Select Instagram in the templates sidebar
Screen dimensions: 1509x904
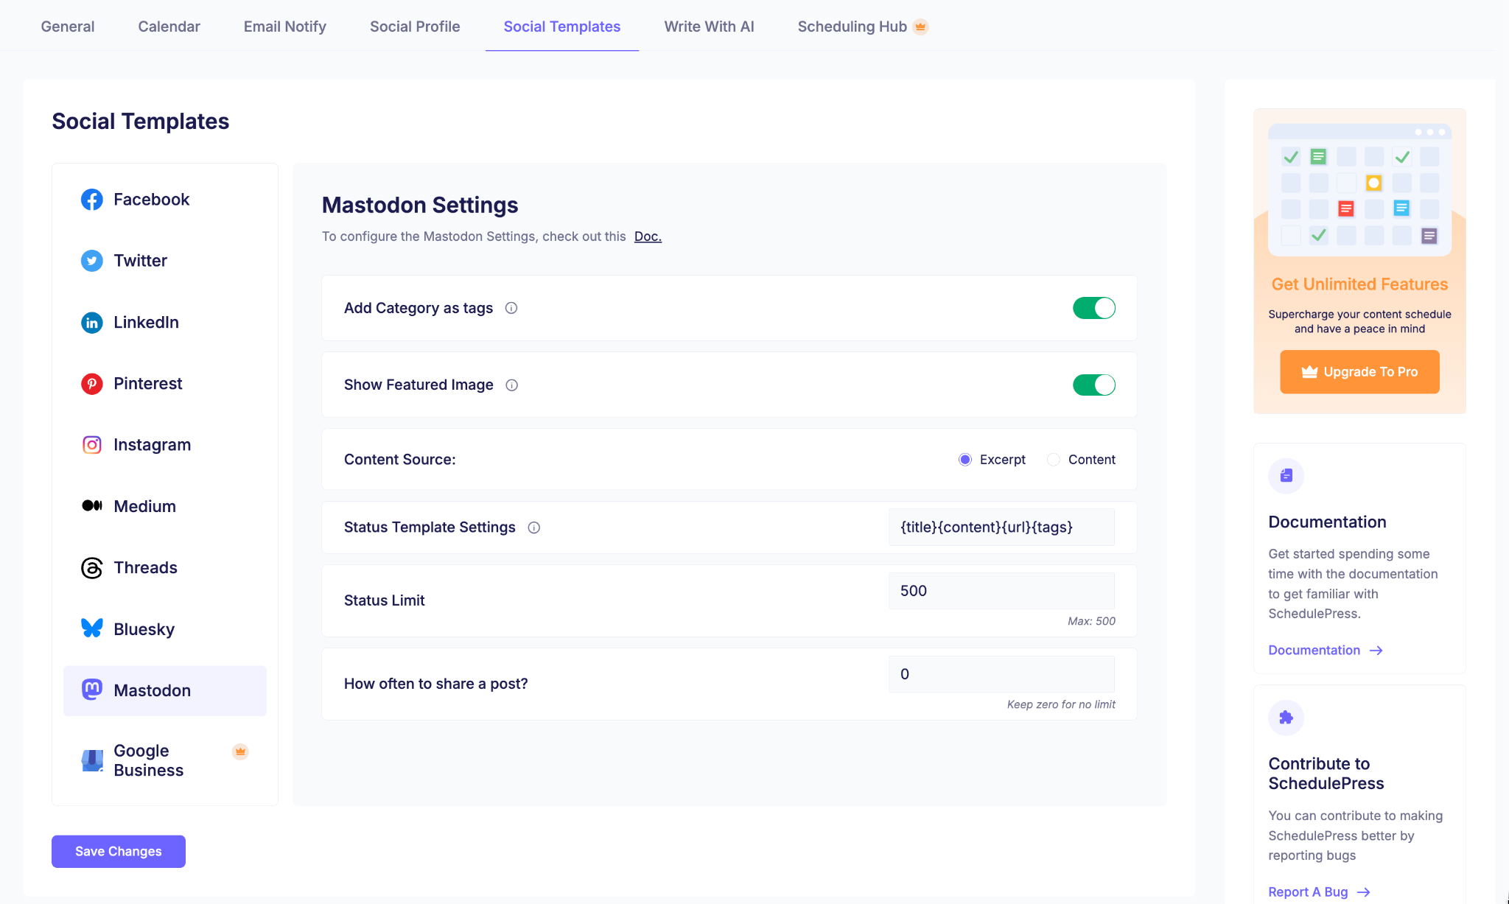click(165, 445)
